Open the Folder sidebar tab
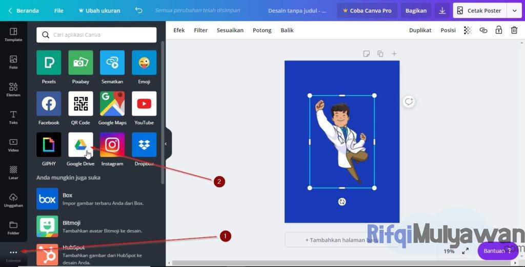Viewport: 525px width, 267px height. coord(13,228)
